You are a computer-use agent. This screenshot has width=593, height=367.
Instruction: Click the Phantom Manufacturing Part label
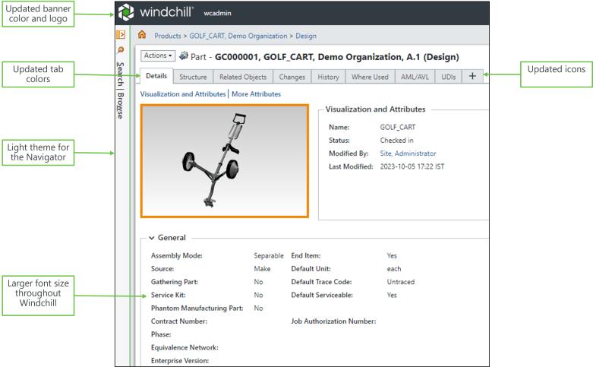tap(197, 308)
